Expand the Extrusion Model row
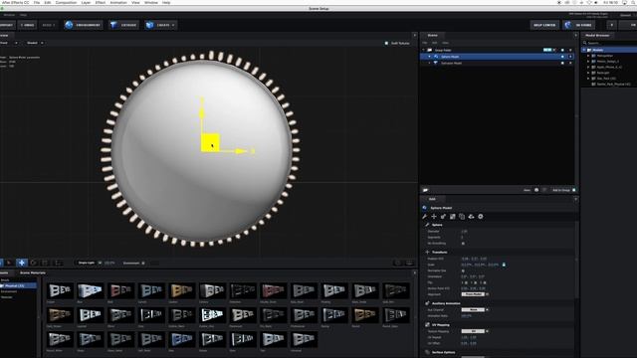 429,63
